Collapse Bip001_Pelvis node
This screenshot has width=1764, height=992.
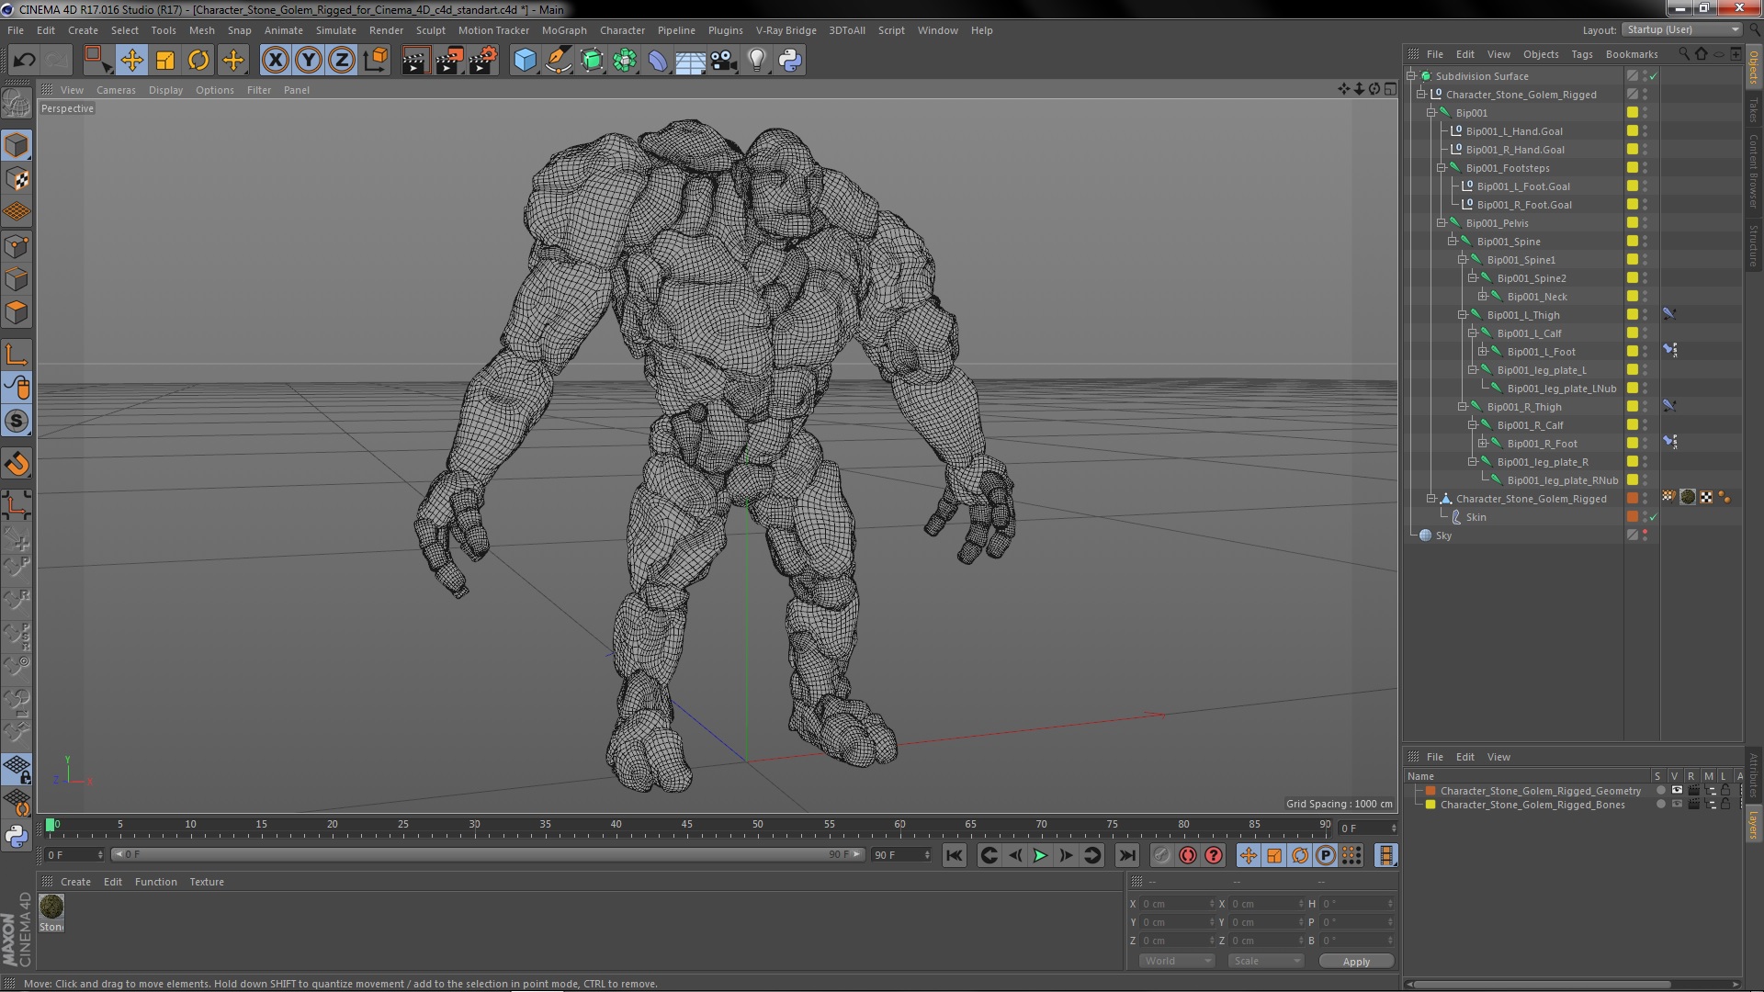tap(1442, 223)
